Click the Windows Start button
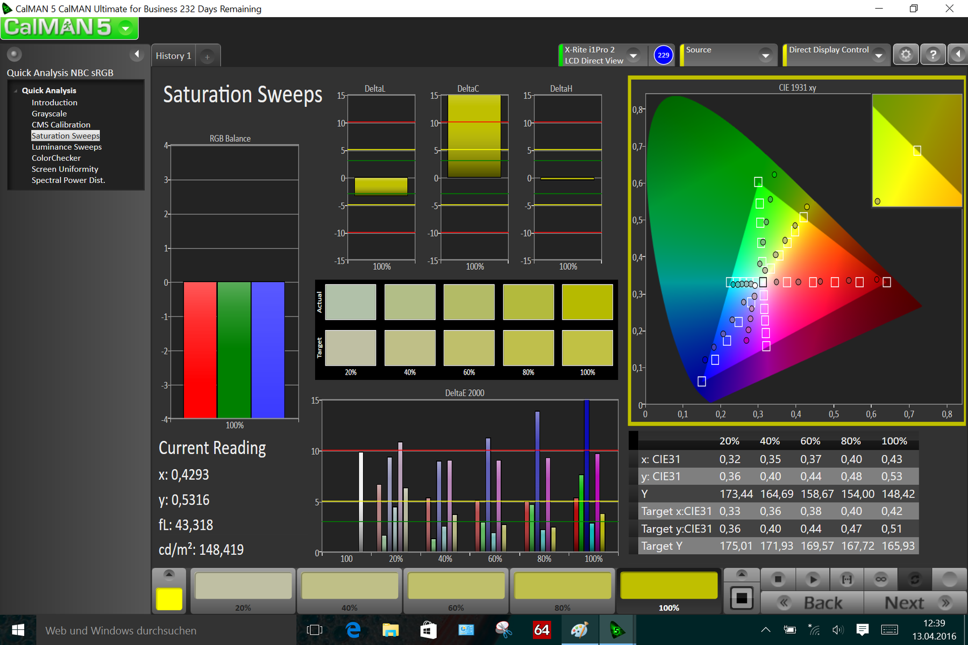Image resolution: width=968 pixels, height=645 pixels. click(x=18, y=630)
